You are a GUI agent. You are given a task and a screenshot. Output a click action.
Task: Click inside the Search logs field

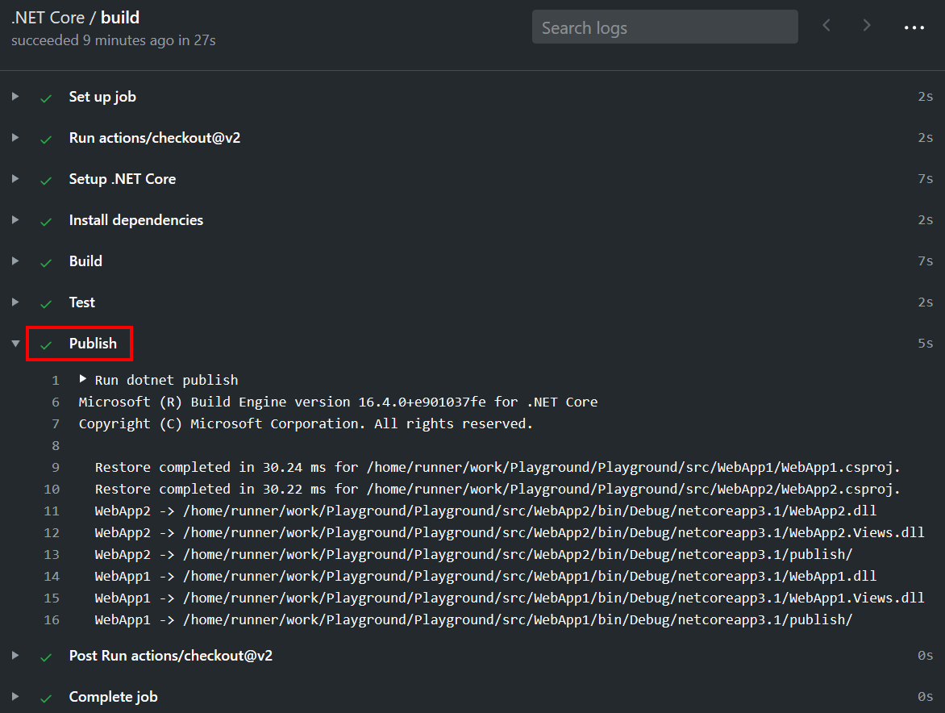[x=664, y=27]
